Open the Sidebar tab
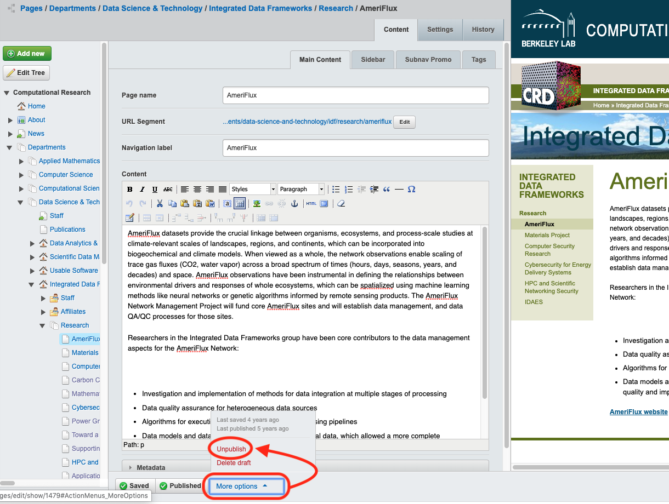 click(373, 60)
